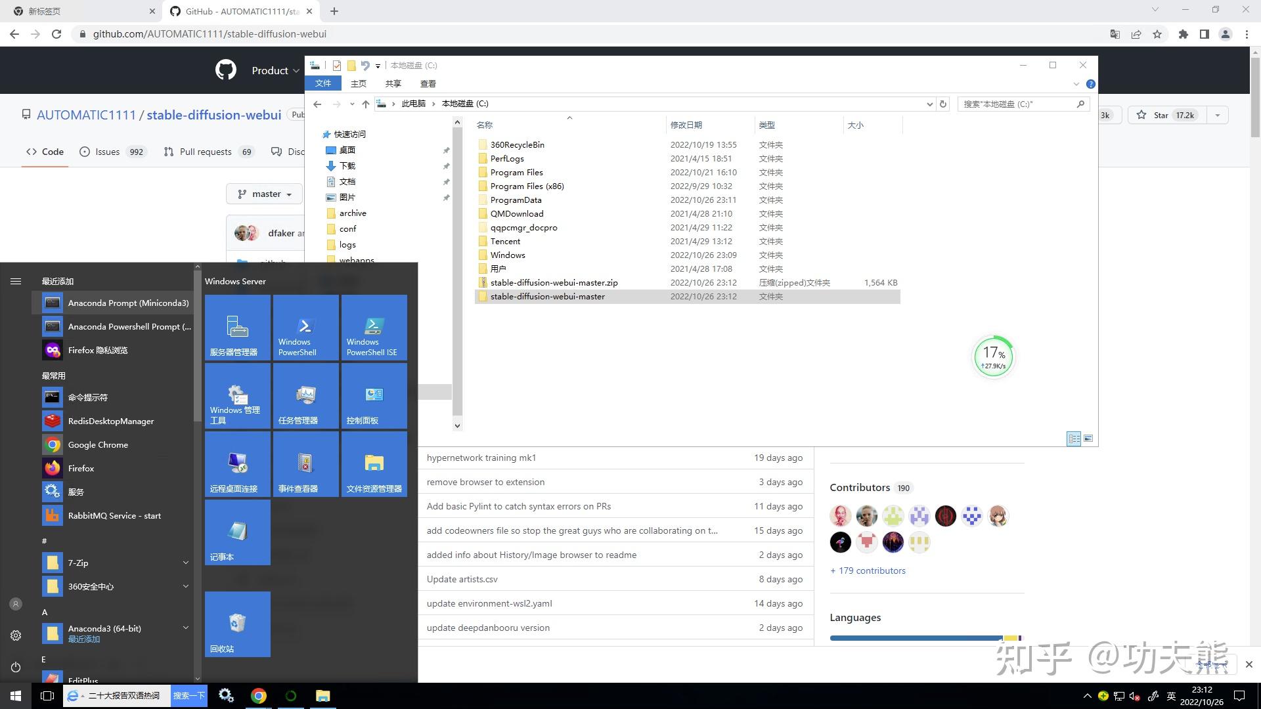Viewport: 1261px width, 709px height.
Task: Expand the Anaconda3 (64-bit) group
Action: (186, 628)
